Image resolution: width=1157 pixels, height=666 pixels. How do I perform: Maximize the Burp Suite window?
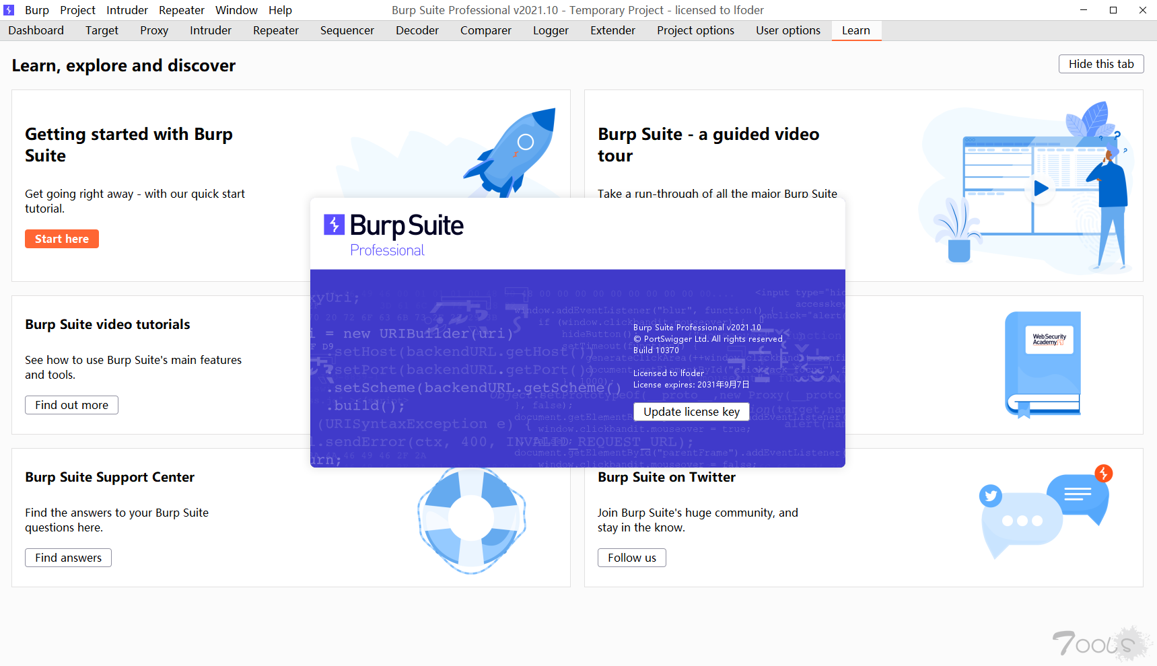(x=1113, y=10)
